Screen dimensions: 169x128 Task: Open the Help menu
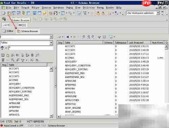point(119,7)
